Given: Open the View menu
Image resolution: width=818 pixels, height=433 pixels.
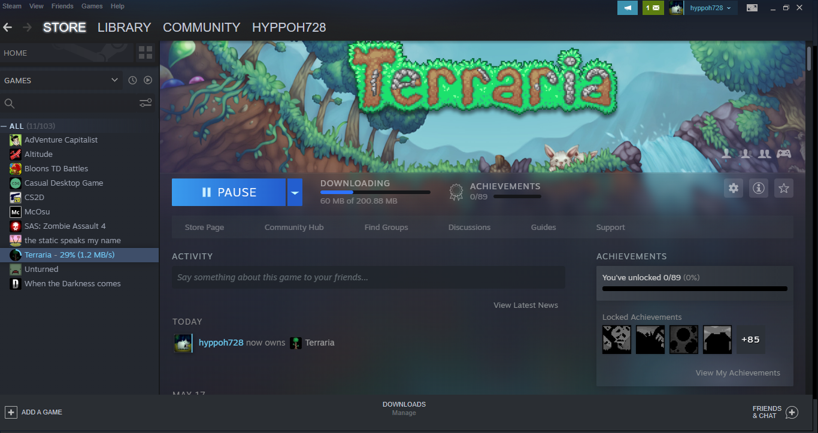Looking at the screenshot, I should tap(37, 6).
